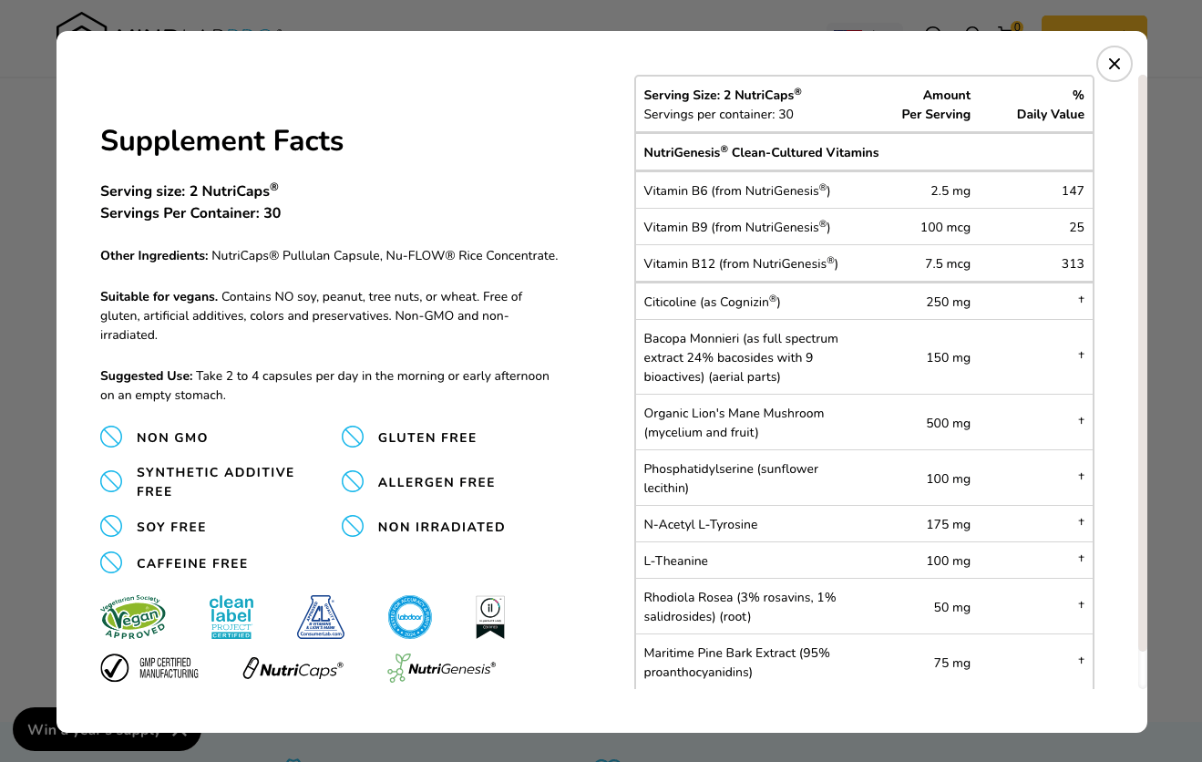Click the SOY FREE prohibition icon

(111, 527)
